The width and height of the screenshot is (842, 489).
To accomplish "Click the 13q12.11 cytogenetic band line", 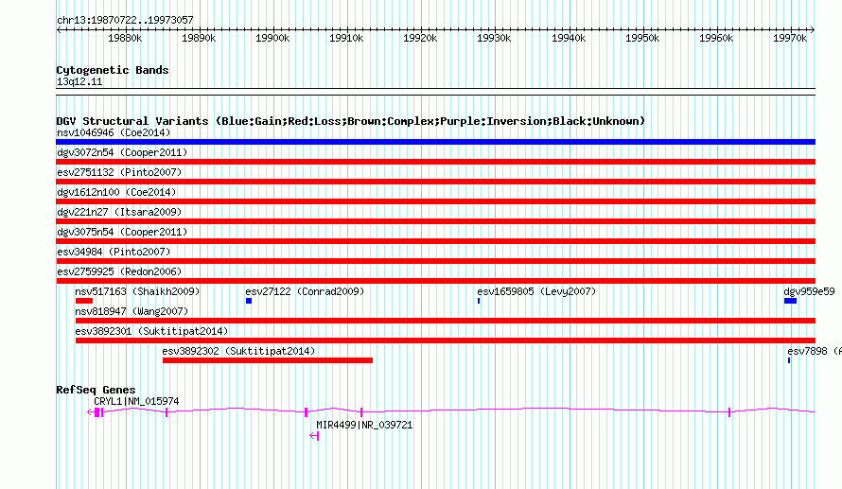I will [435, 92].
